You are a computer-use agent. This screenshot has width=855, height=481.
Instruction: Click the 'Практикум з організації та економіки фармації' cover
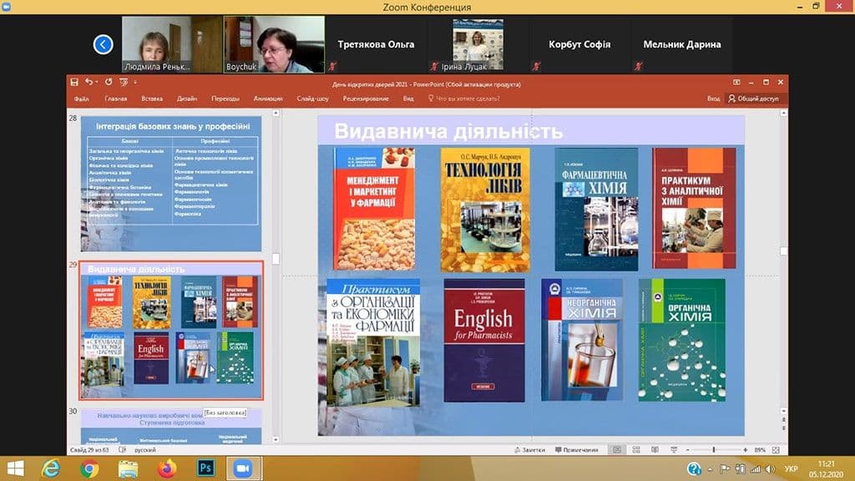pos(373,343)
